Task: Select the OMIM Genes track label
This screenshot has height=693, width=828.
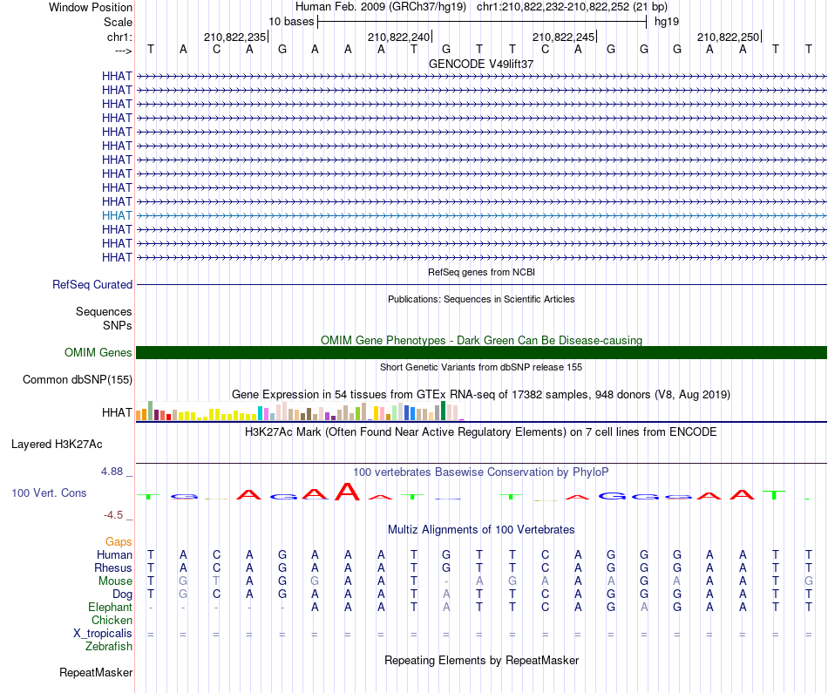Action: click(98, 352)
